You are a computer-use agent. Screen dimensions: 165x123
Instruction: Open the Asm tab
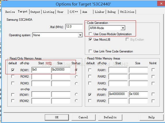(87, 12)
